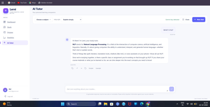Show hidden system tray icons
Image resolution: width=210 pixels, height=107 pixels.
[x=177, y=104]
